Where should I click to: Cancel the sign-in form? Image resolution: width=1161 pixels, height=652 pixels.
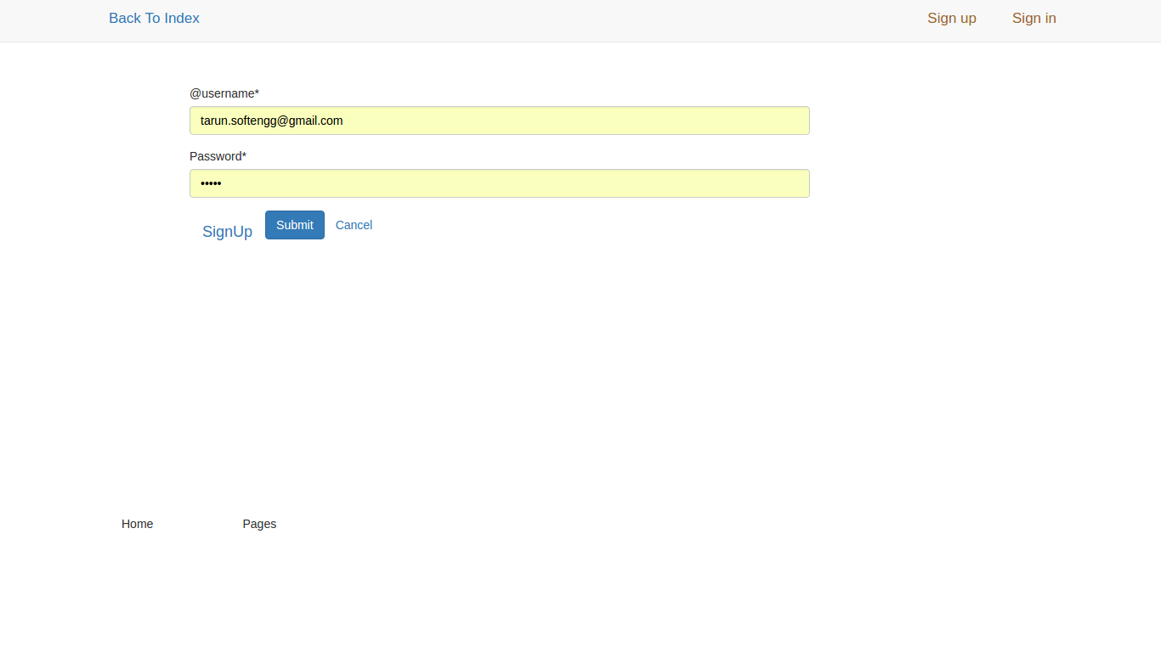point(354,225)
